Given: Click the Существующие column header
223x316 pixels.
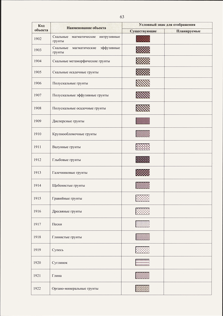Looking at the screenshot, I should [x=143, y=31].
